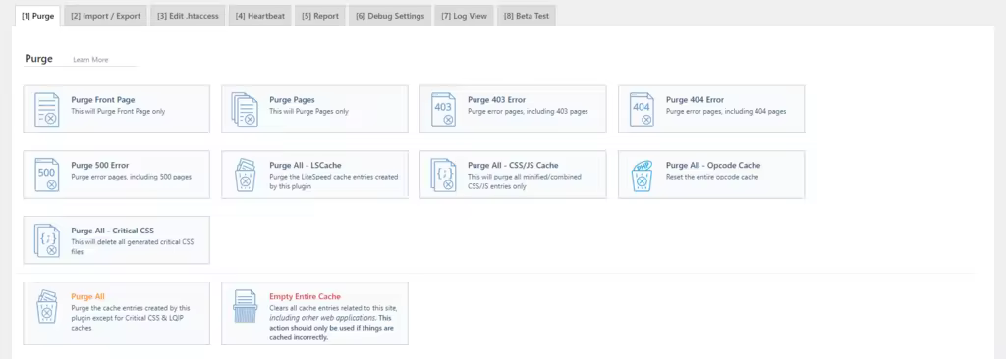1006x359 pixels.
Task: Select the [8] Beta Test tab
Action: pyautogui.click(x=527, y=16)
